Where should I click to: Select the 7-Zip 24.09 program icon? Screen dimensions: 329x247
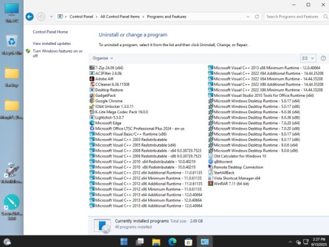(92, 68)
